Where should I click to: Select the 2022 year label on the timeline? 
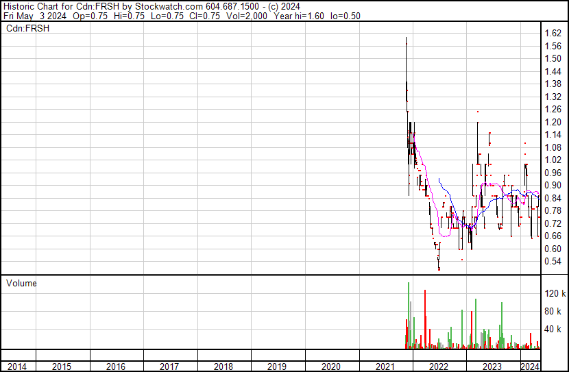tap(439, 367)
